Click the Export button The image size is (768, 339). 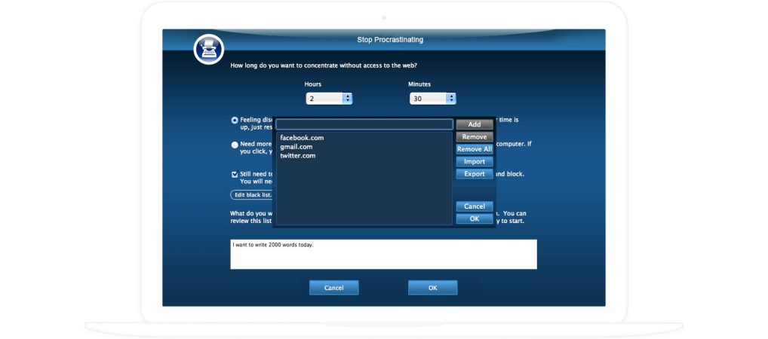coord(474,174)
